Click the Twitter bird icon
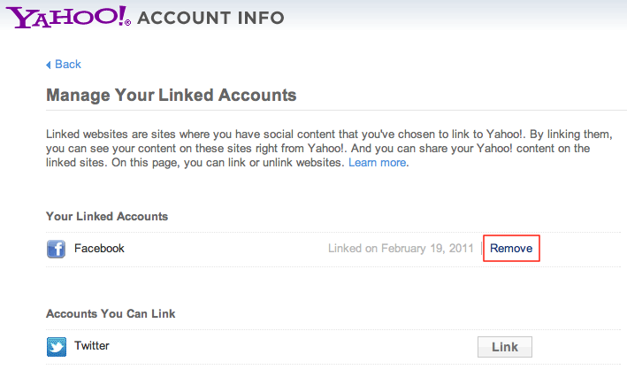 (57, 347)
